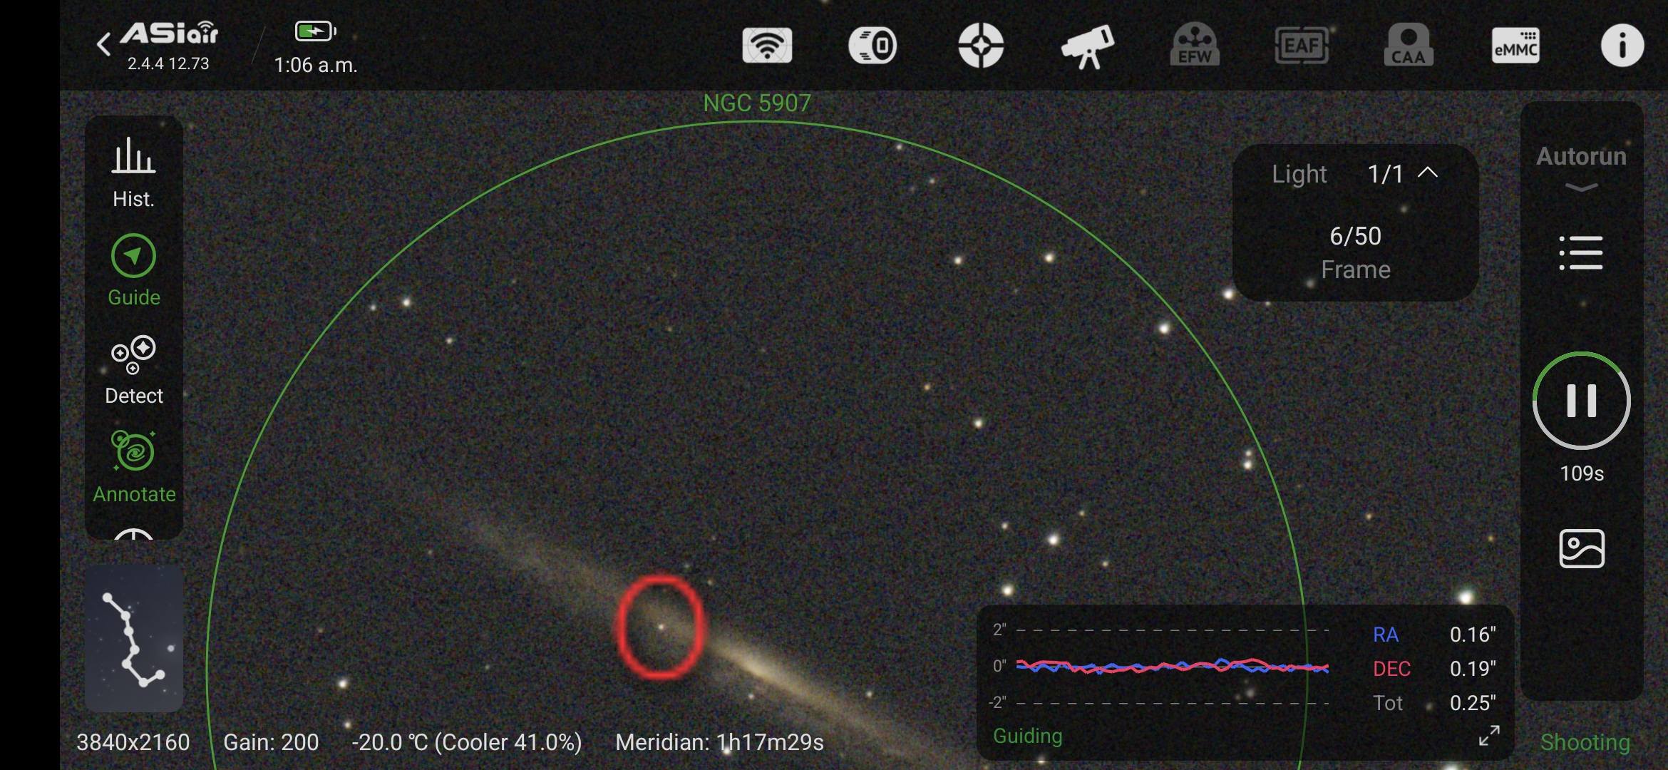Show the histogram panel
1668x770 pixels.
tap(133, 172)
